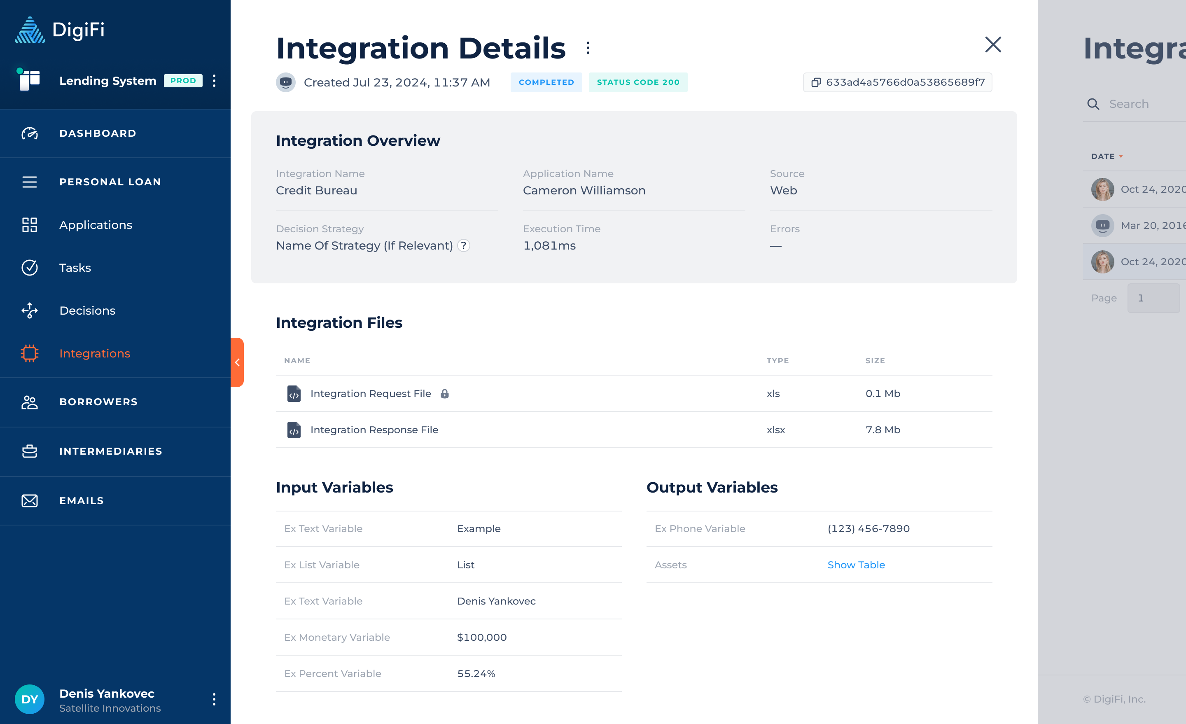
Task: Open Integration Response File
Action: 374,430
